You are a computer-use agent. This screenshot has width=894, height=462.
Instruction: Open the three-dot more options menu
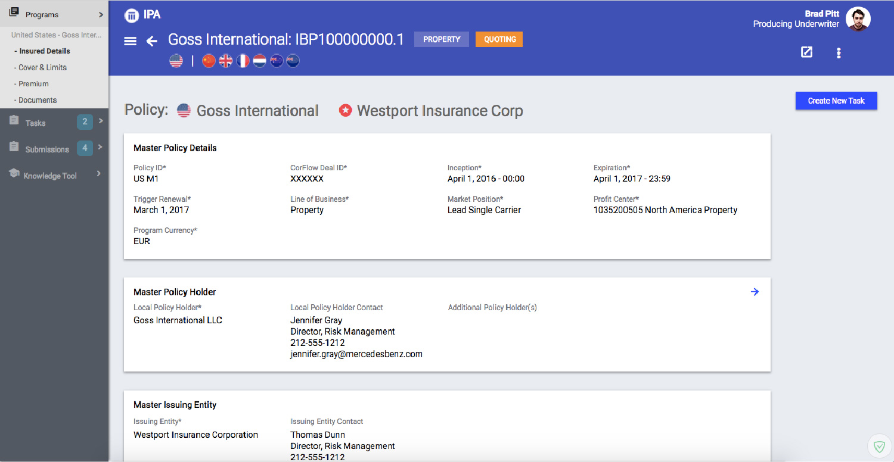click(x=839, y=53)
